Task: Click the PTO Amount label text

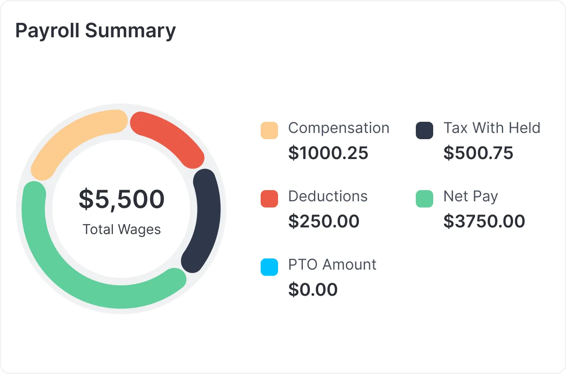Action: coord(332,265)
